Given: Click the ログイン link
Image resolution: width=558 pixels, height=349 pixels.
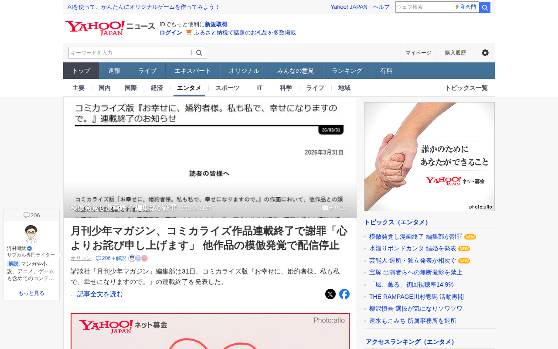Looking at the screenshot, I should pyautogui.click(x=171, y=32).
